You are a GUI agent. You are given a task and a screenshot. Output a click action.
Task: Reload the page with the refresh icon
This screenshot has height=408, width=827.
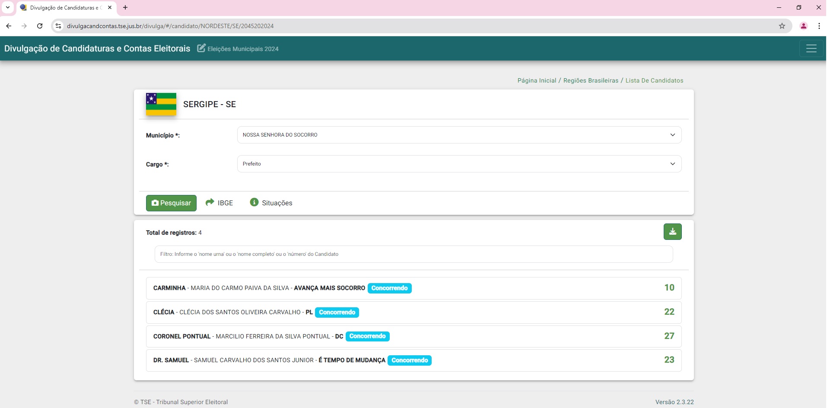click(x=40, y=26)
